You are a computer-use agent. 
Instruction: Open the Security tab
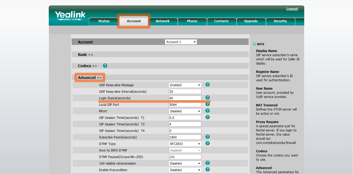pos(280,21)
